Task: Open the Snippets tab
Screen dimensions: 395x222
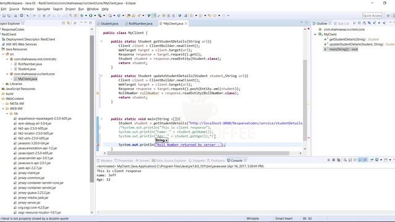Action: [197, 160]
